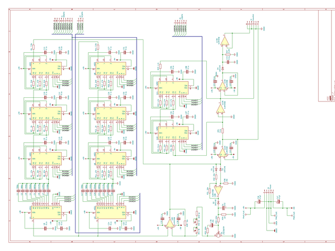Click the PWR_FLAG symbol beside +8V
Screen dimensions: 335x251
point(246,214)
